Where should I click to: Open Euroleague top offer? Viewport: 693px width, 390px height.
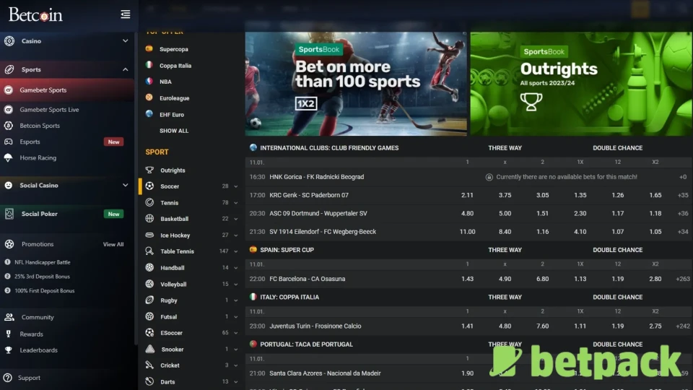pyautogui.click(x=174, y=98)
